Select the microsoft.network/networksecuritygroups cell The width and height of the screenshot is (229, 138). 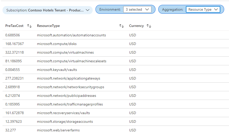[x=70, y=87]
